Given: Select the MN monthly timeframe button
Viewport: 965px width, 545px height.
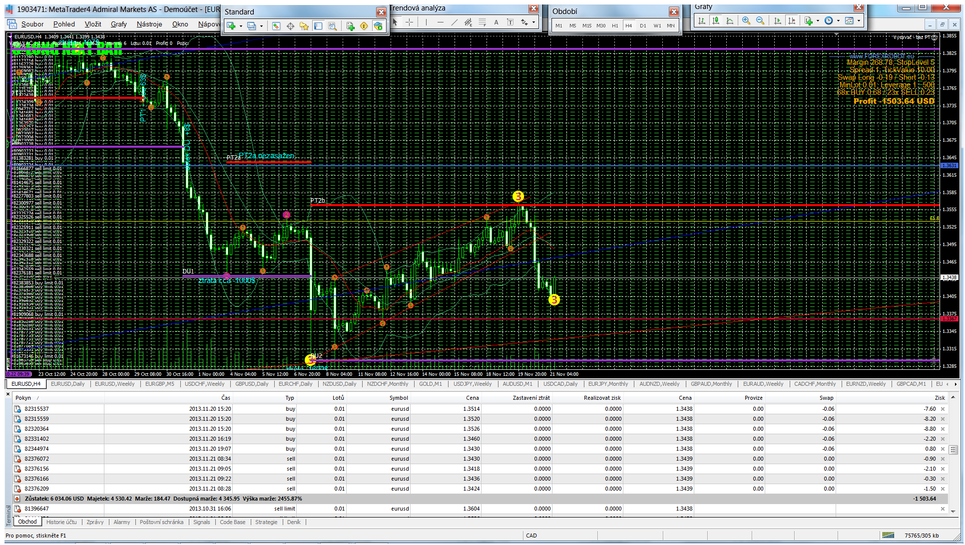Looking at the screenshot, I should point(671,25).
